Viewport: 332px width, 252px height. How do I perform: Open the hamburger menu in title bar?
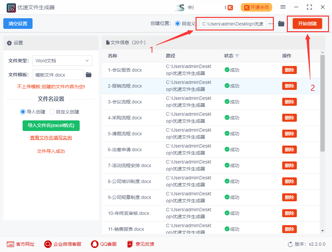(283, 7)
